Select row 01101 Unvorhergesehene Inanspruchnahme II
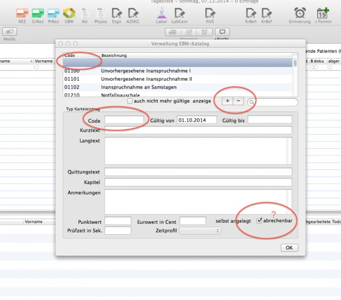Image resolution: width=341 pixels, height=300 pixels. tap(178, 79)
